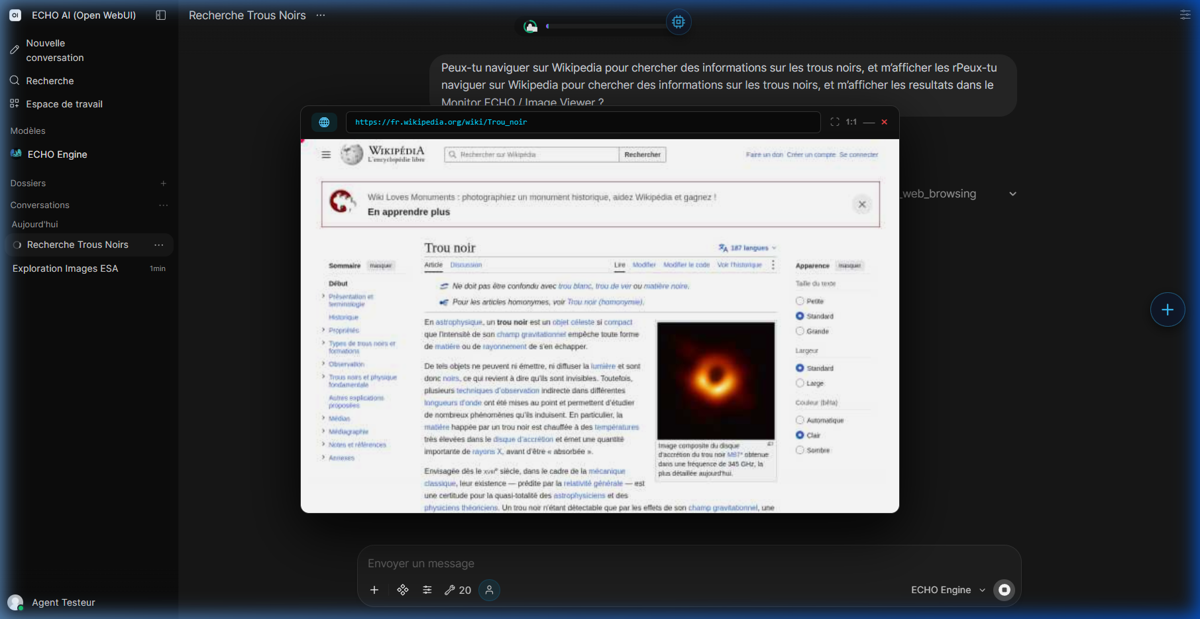Reset monitor zoom to 1:1

[x=851, y=122]
